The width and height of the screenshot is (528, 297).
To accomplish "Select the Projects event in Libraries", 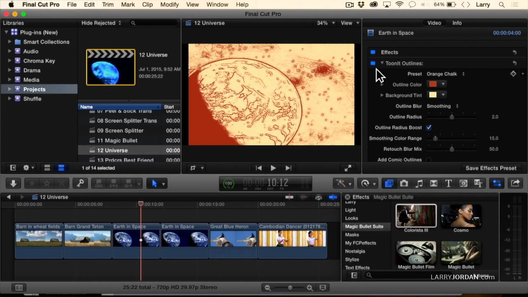I will 34,89.
